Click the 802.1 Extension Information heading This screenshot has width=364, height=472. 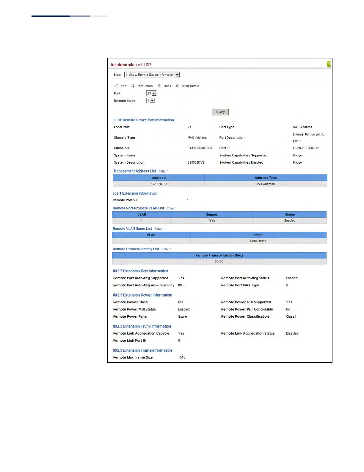[x=135, y=193]
